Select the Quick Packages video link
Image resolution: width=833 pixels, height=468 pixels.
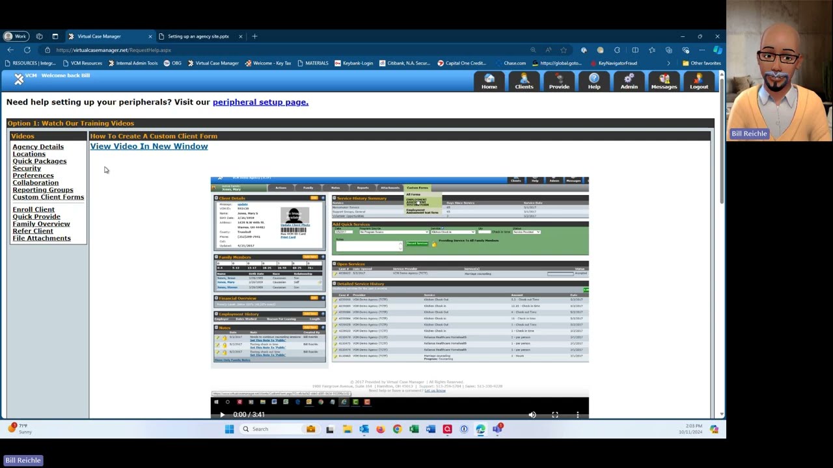[x=39, y=161]
